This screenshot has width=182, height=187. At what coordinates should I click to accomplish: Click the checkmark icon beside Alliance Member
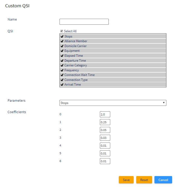(62, 41)
